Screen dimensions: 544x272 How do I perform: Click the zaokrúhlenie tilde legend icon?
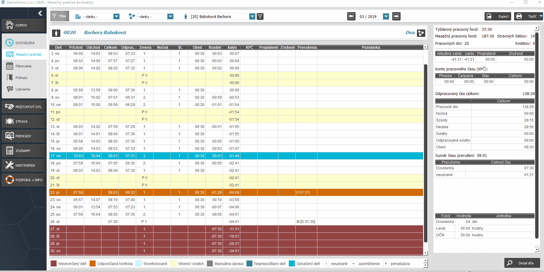pos(353,263)
